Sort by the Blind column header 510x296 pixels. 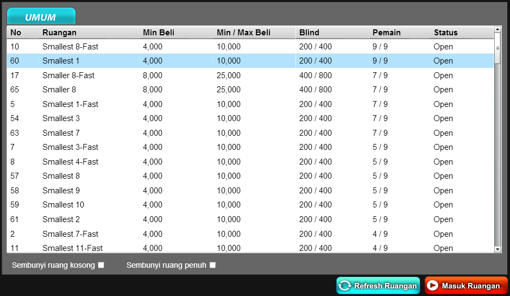310,33
